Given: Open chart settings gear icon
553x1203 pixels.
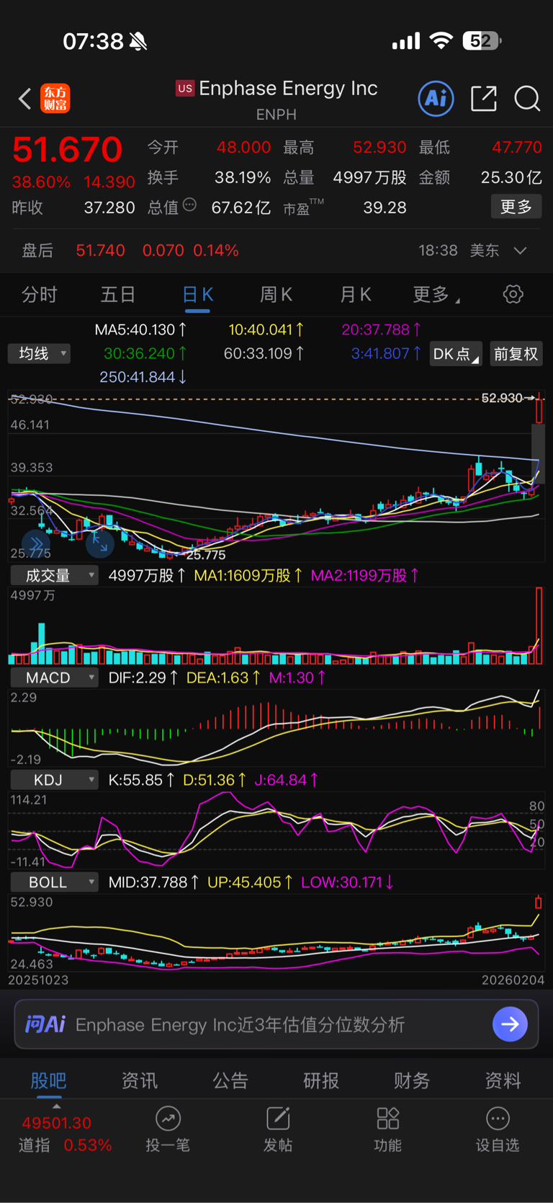Looking at the screenshot, I should (513, 294).
